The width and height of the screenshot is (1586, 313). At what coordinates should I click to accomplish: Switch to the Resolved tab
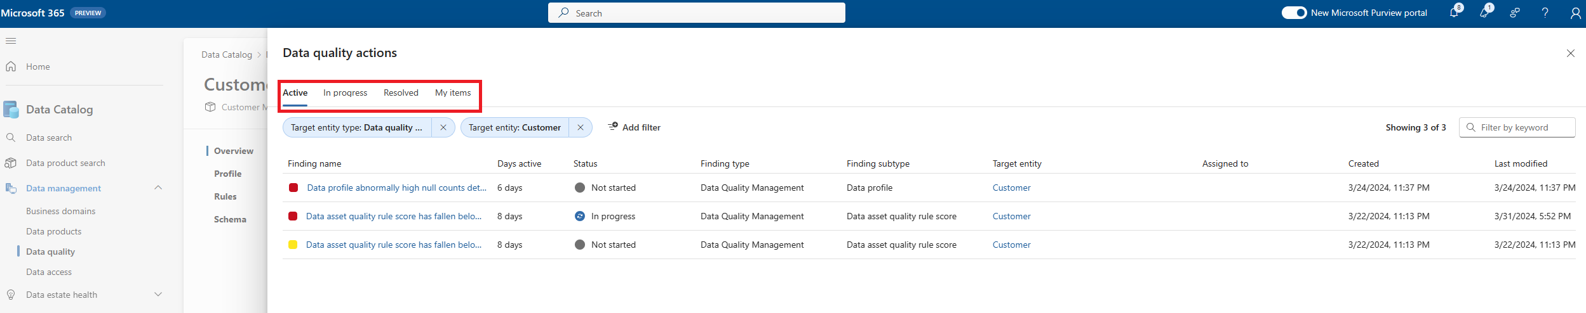pyautogui.click(x=401, y=93)
